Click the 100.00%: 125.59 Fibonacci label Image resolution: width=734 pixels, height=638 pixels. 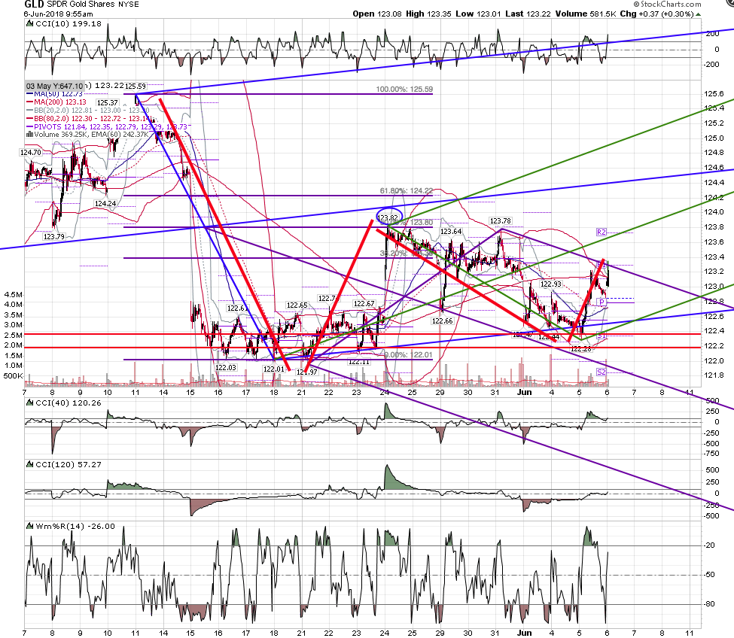(x=404, y=90)
